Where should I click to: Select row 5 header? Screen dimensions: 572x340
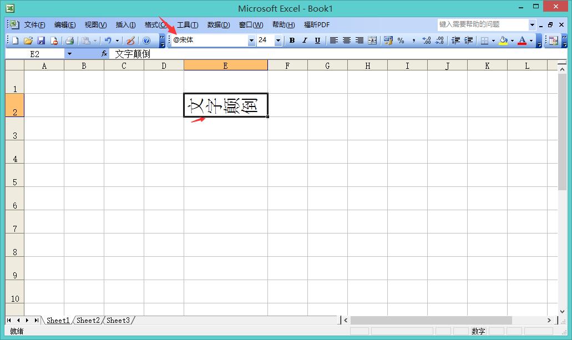click(14, 175)
